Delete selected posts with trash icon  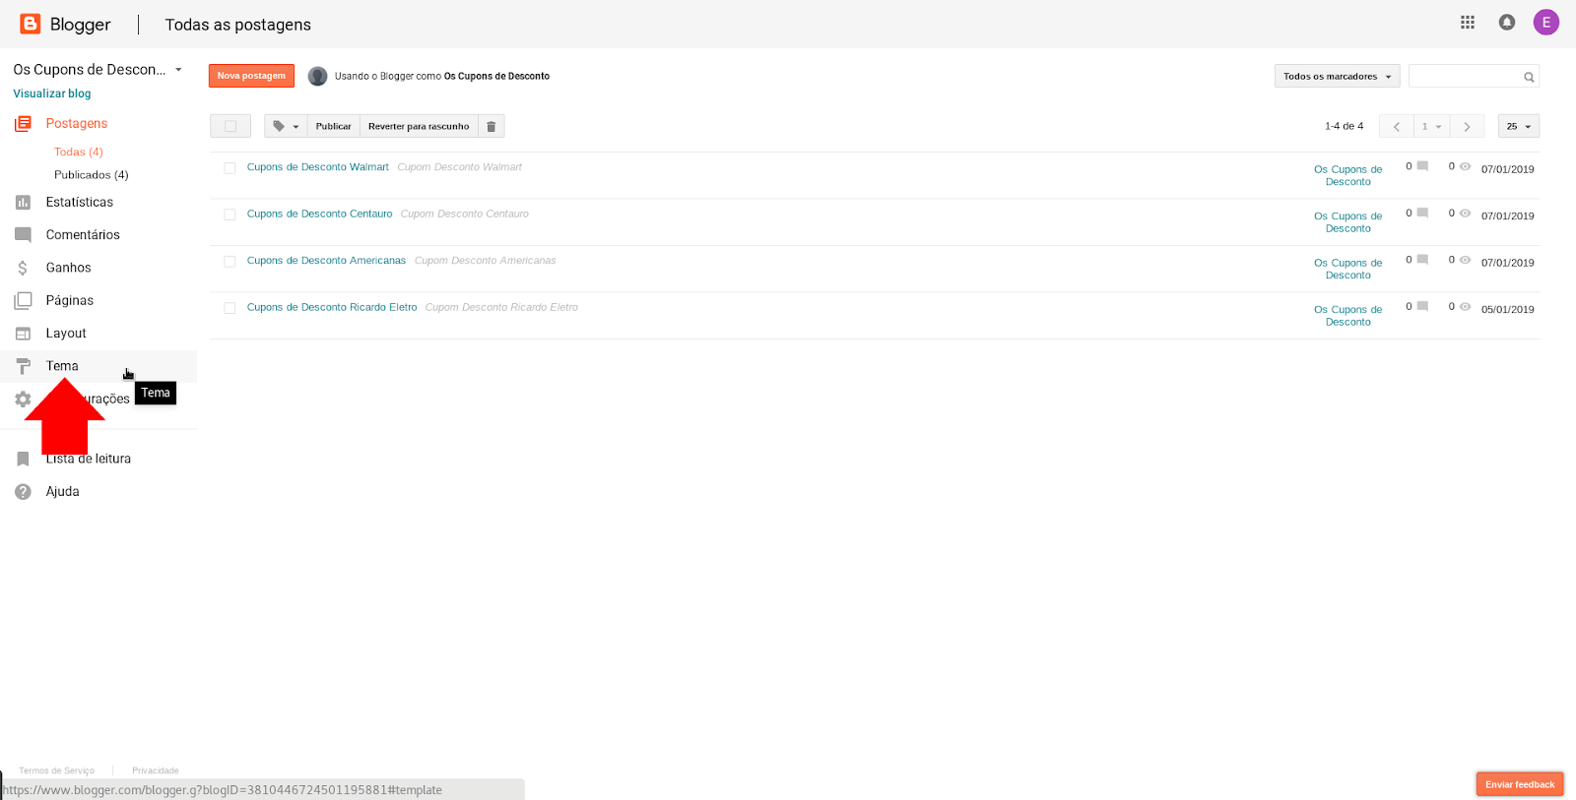point(492,126)
